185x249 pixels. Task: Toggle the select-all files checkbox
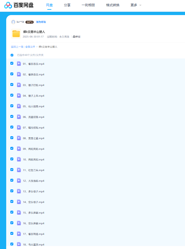coord(12,55)
